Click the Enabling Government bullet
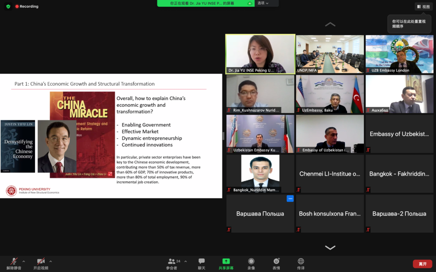Screen dimensions: 436x272 [146, 125]
